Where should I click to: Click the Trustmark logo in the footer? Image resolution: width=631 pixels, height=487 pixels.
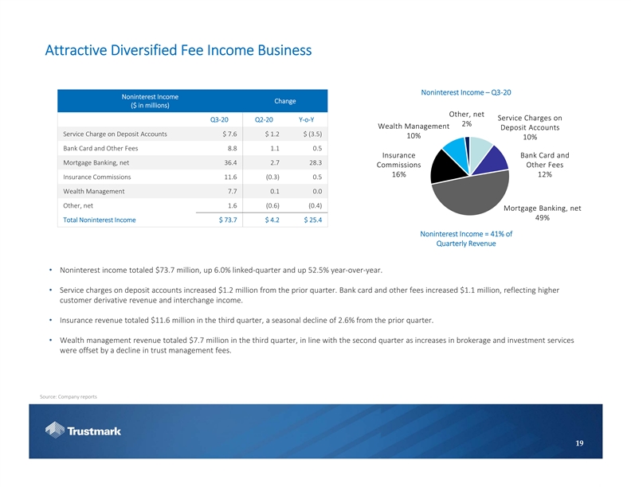[x=84, y=431]
